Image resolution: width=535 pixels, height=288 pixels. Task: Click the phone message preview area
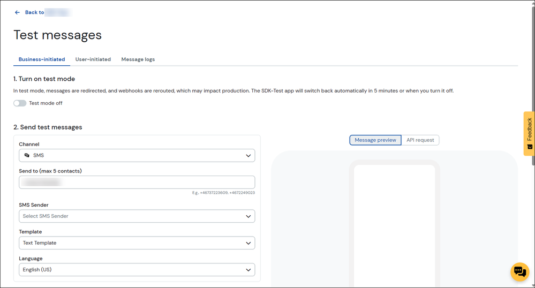click(394, 225)
